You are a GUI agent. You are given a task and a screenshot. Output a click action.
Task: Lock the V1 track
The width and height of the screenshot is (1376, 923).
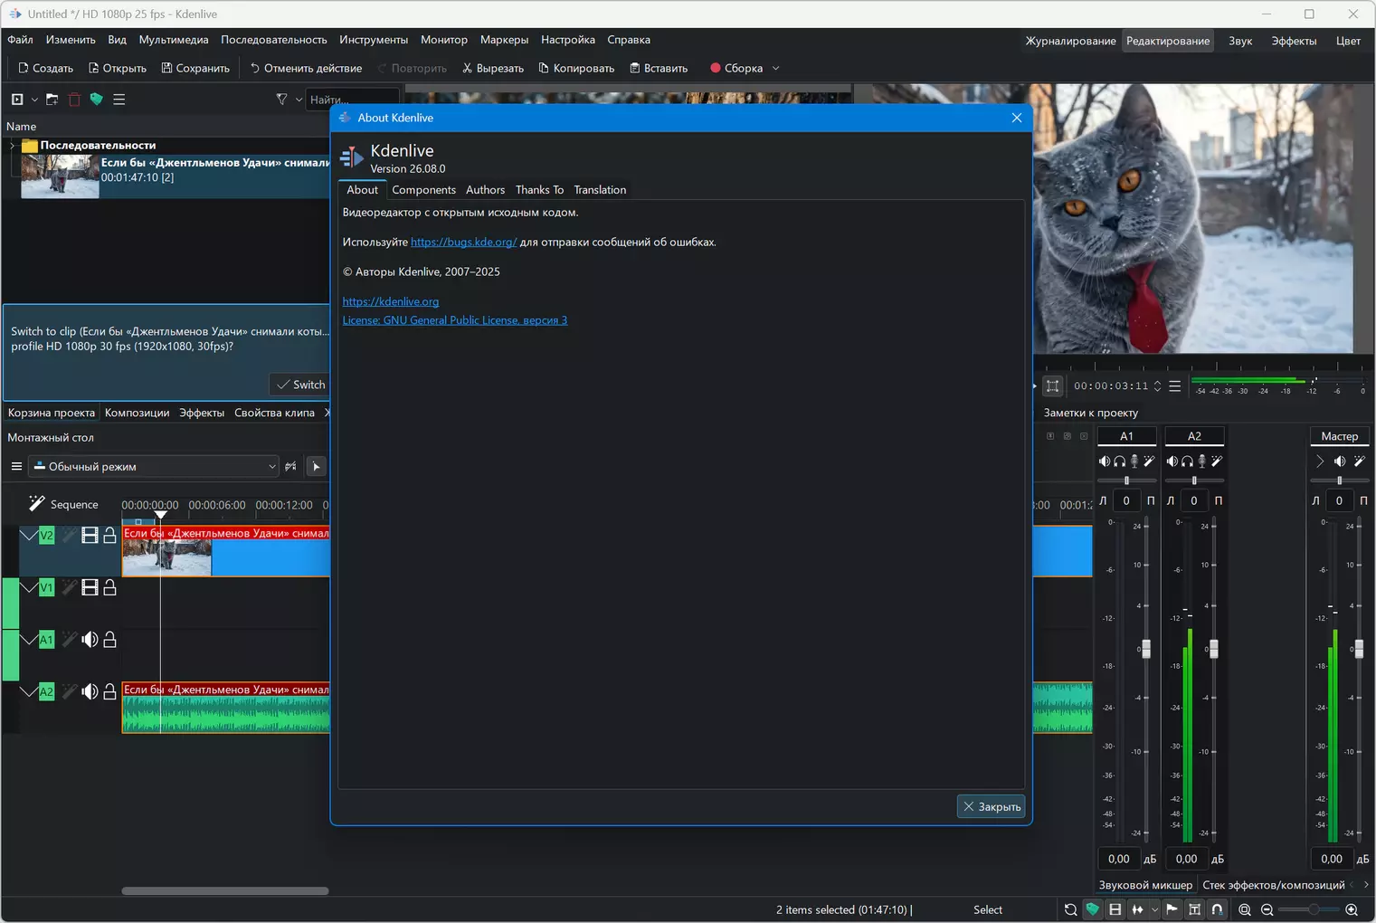(x=109, y=588)
